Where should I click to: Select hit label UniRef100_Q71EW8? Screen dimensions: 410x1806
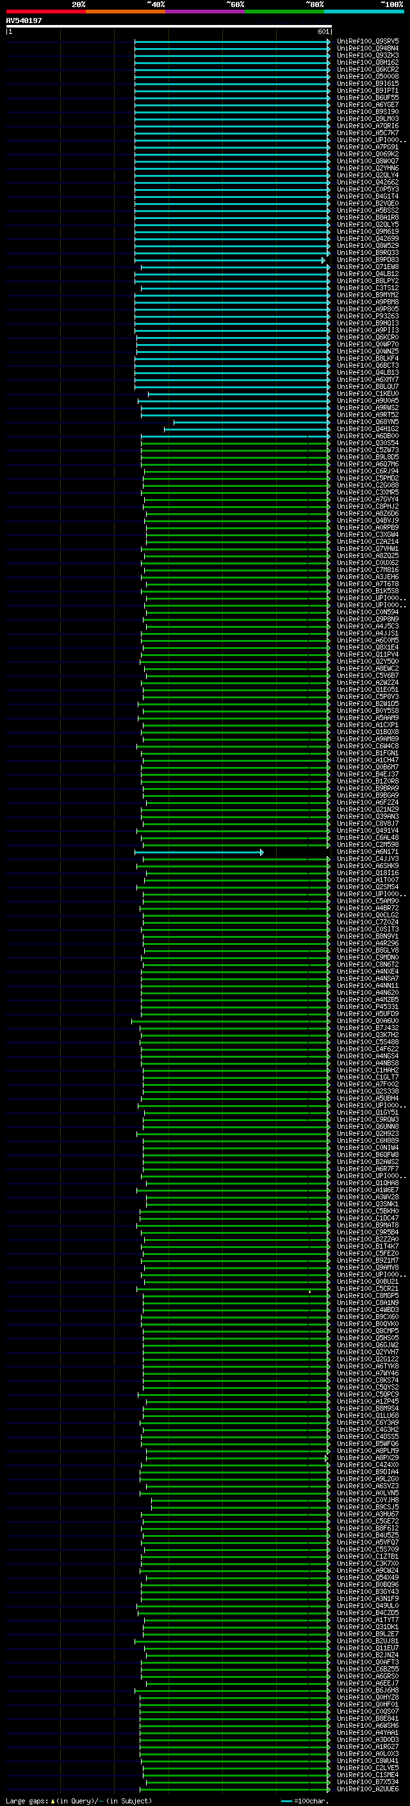click(368, 267)
